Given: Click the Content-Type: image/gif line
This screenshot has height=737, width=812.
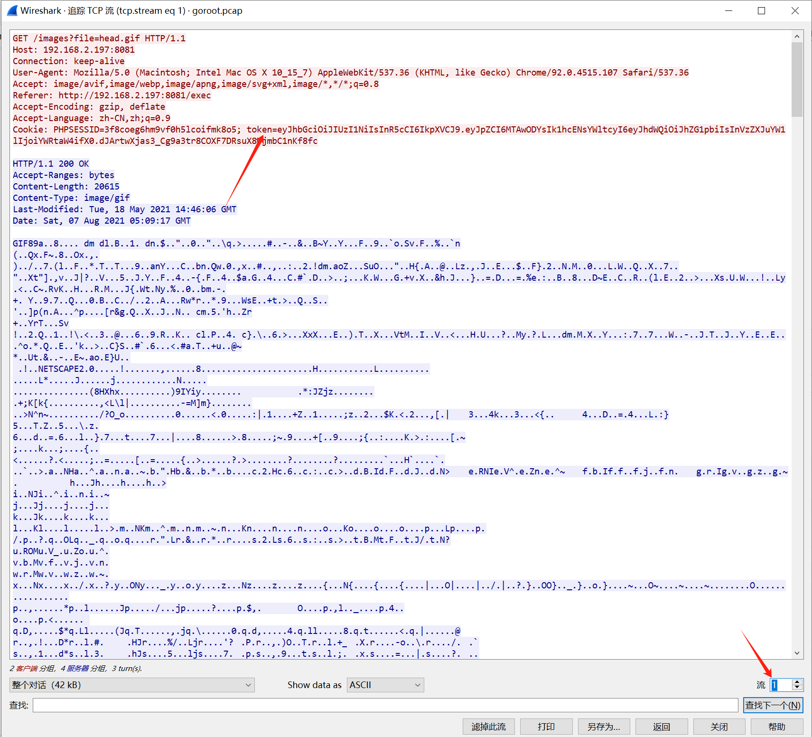Looking at the screenshot, I should pyautogui.click(x=71, y=198).
